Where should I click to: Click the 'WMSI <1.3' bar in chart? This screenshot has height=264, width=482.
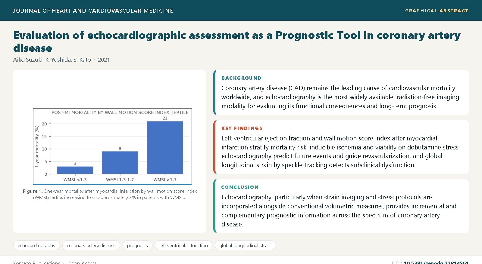(75, 170)
